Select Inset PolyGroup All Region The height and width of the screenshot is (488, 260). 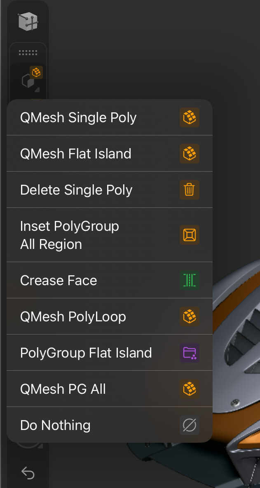[69, 235]
